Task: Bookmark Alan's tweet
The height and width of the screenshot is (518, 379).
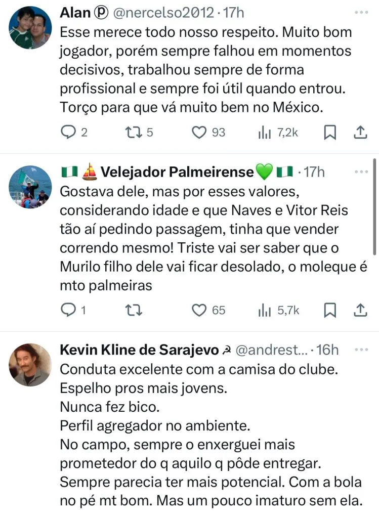Action: click(x=330, y=133)
